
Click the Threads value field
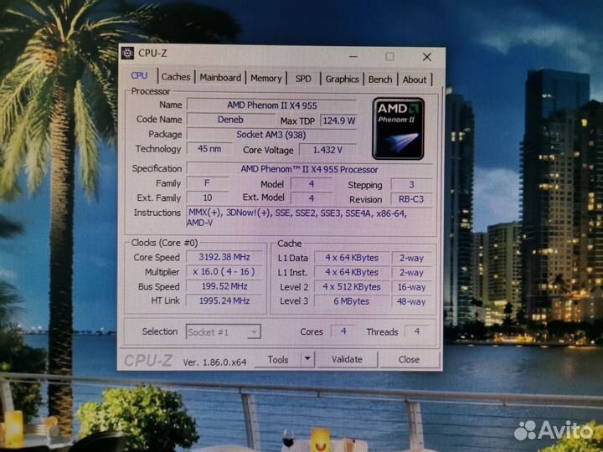click(416, 331)
